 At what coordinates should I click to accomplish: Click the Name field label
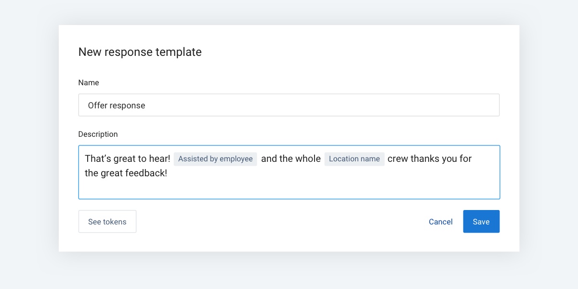(x=89, y=82)
